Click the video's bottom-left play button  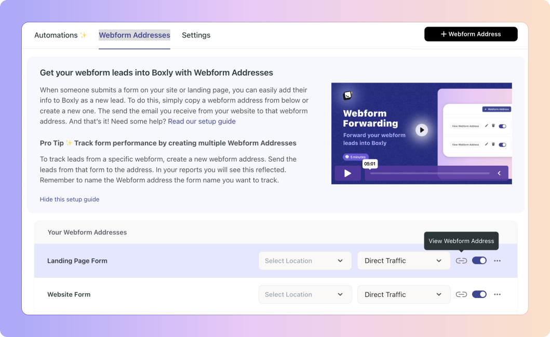pyautogui.click(x=347, y=173)
